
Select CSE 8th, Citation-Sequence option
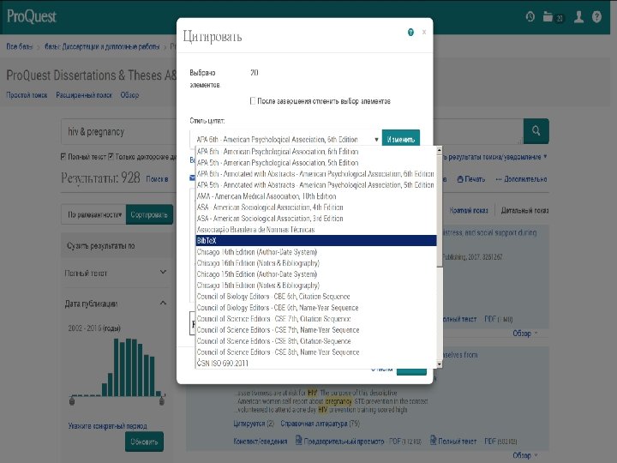pyautogui.click(x=316, y=341)
